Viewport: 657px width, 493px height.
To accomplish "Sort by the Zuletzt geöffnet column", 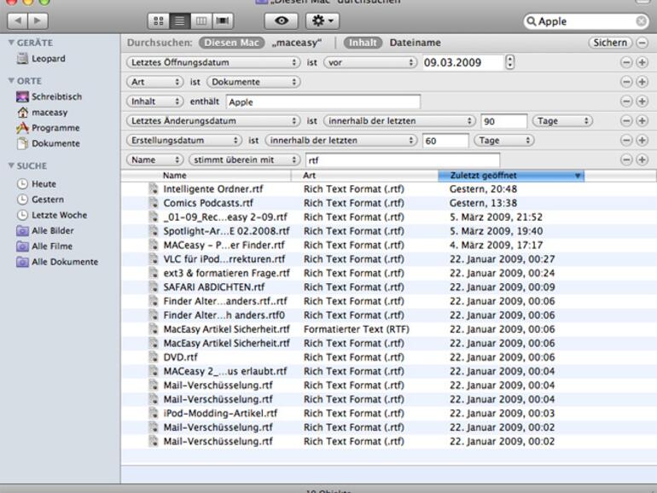I will [x=510, y=176].
